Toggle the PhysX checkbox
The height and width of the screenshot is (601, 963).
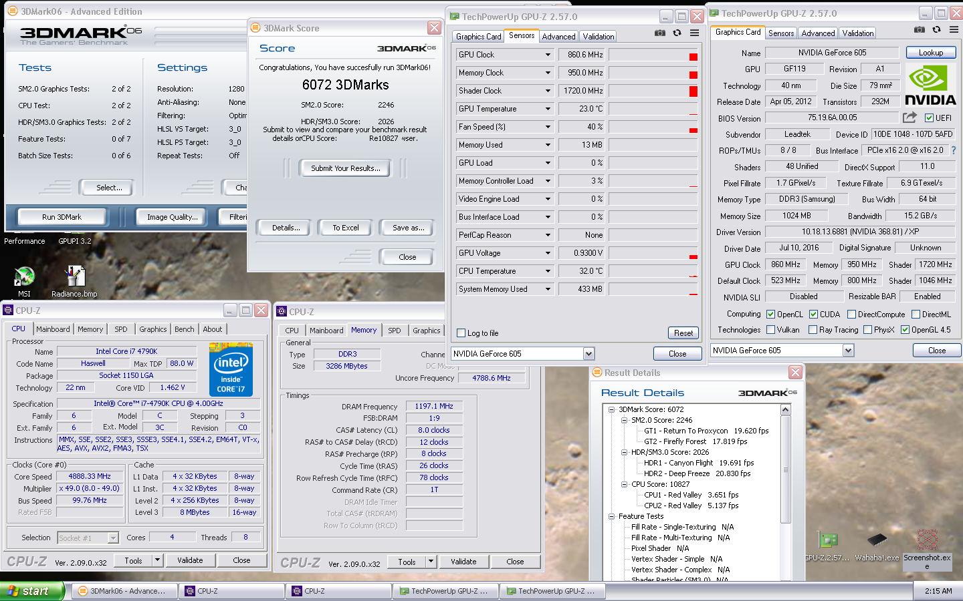[x=868, y=329]
